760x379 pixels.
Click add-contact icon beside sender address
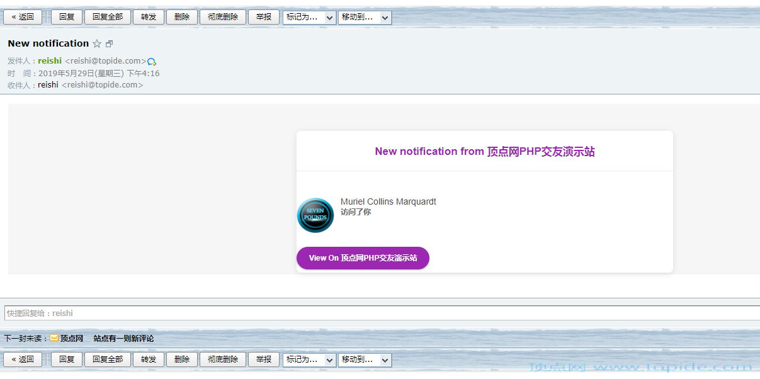[x=152, y=62]
